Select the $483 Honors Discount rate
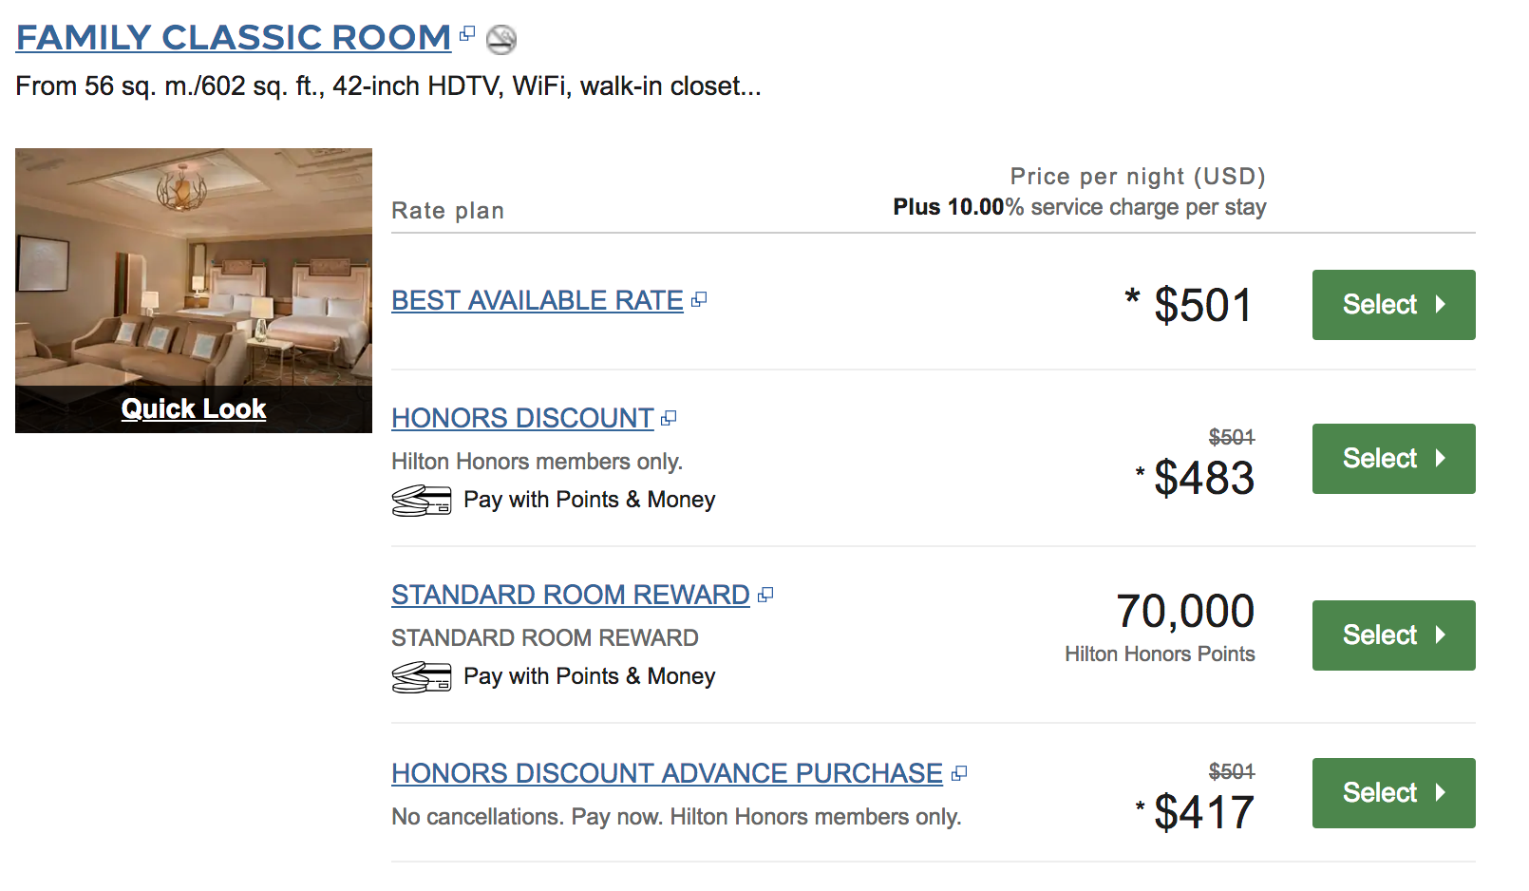Screen dimensions: 1529x891 1392,459
